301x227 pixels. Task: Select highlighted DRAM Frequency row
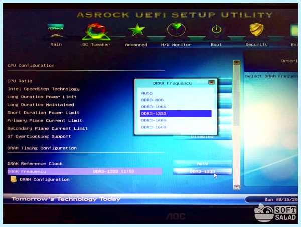click(x=84, y=171)
